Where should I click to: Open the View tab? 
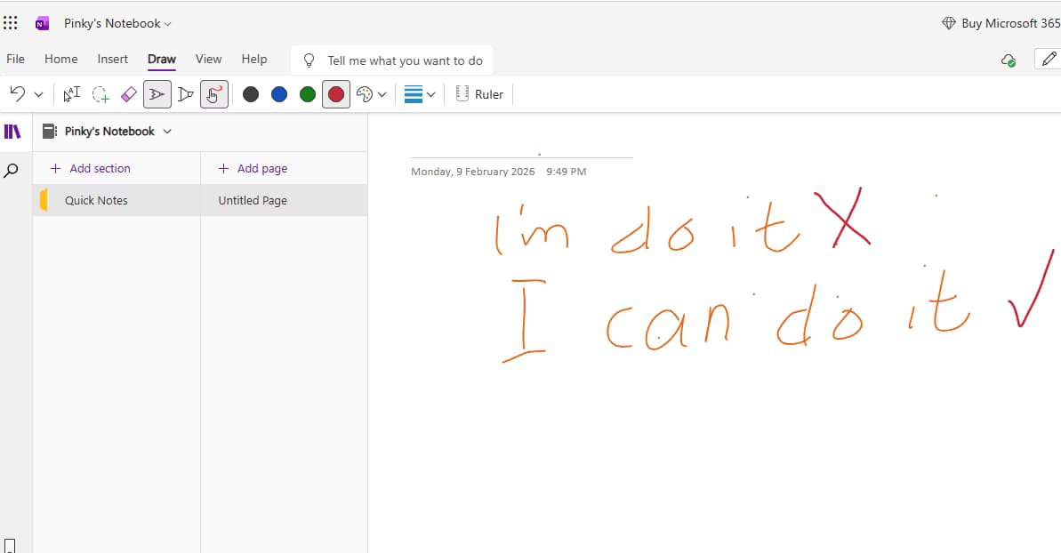click(x=208, y=60)
